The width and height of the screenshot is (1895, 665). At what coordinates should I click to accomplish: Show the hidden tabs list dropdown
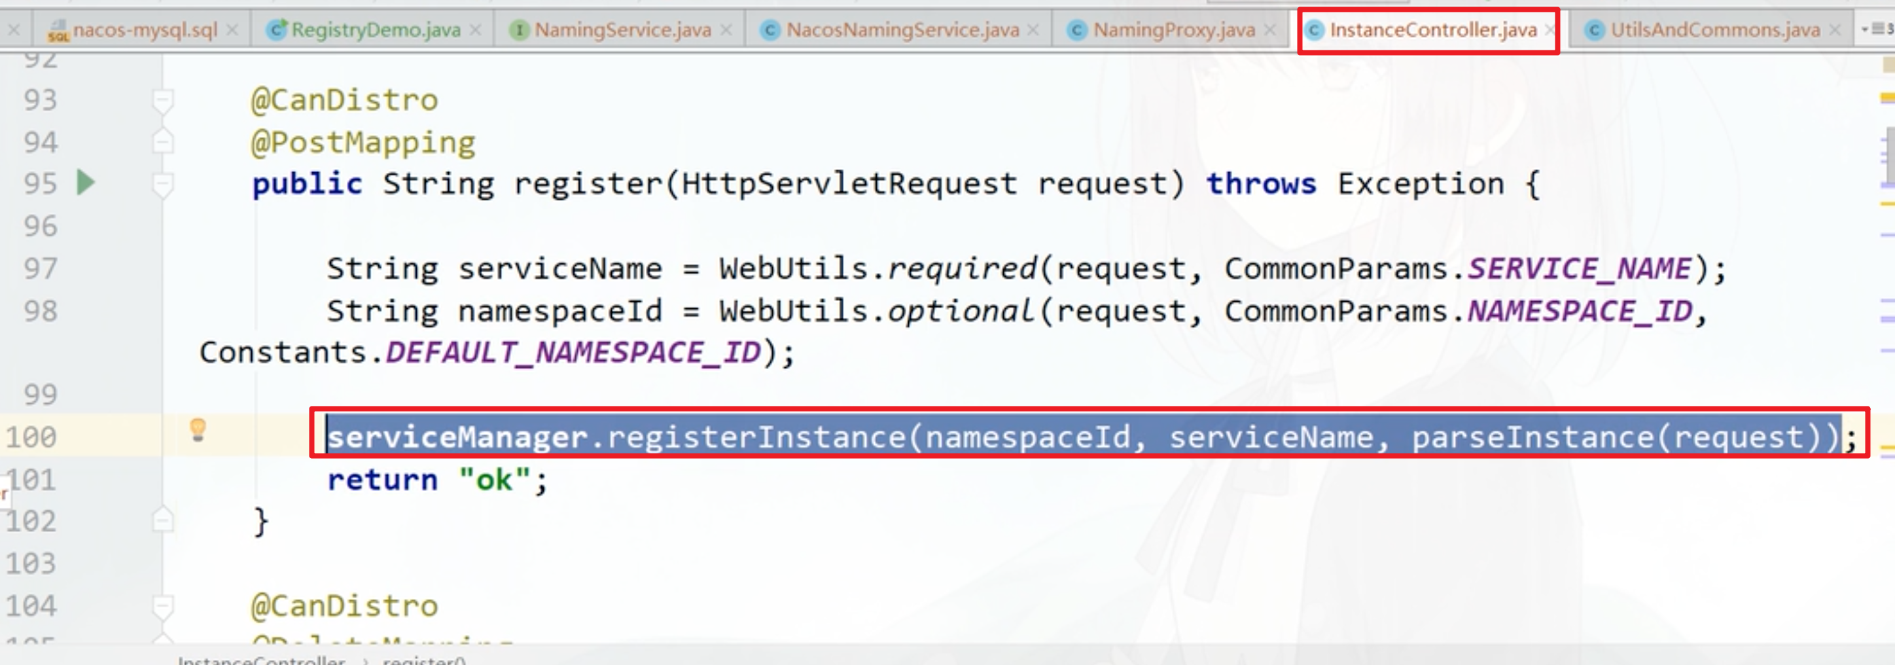1877,29
